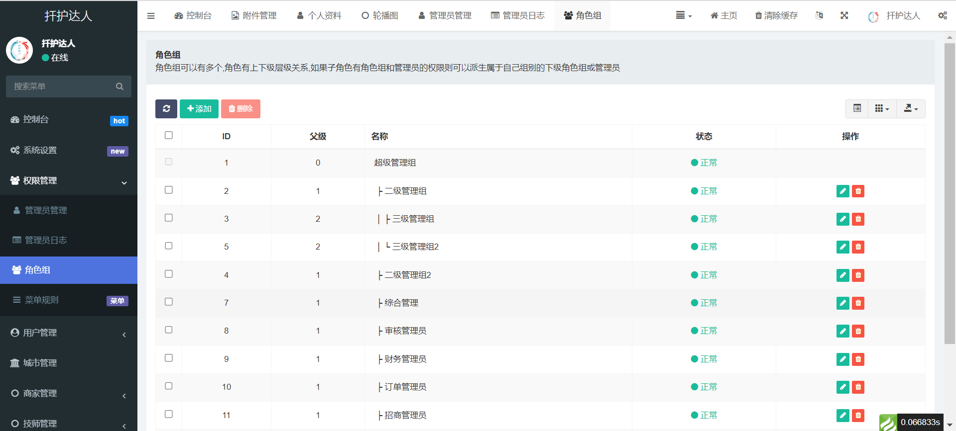Select the checkbox for 财务管理员 row
This screenshot has height=431, width=956.
pyautogui.click(x=169, y=358)
